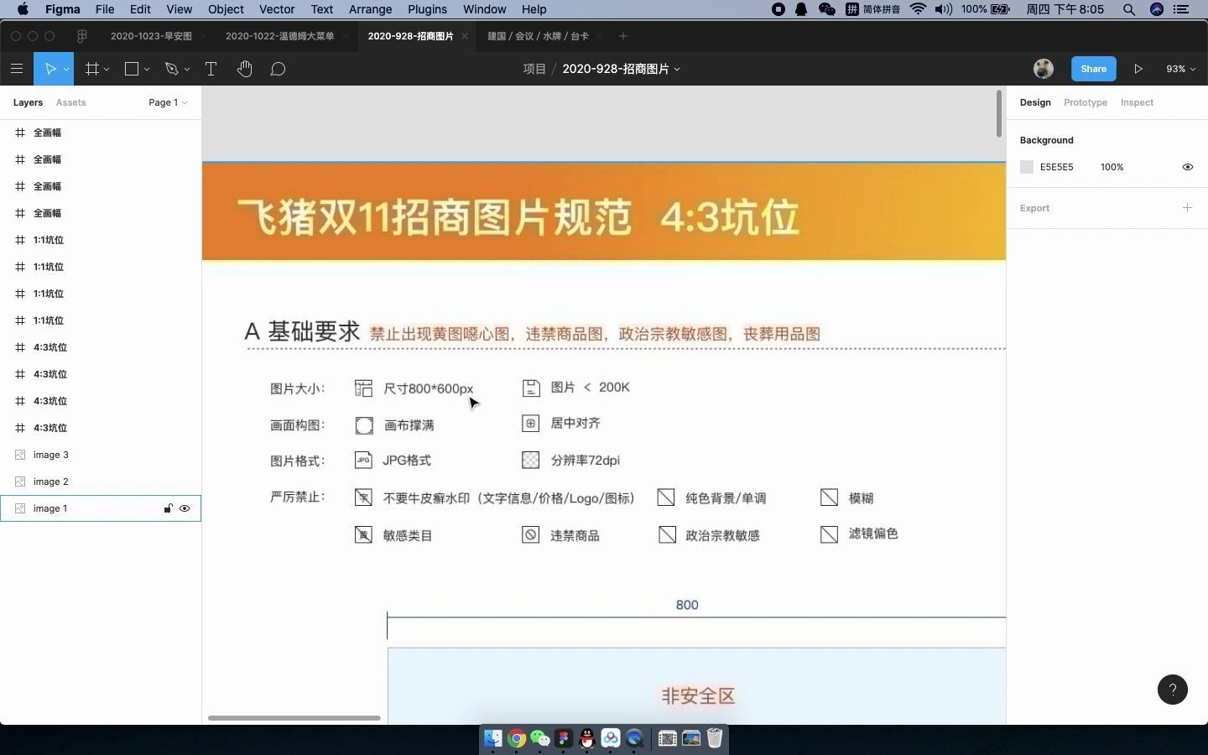Open the Trash in the dock
This screenshot has width=1208, height=755.
715,738
